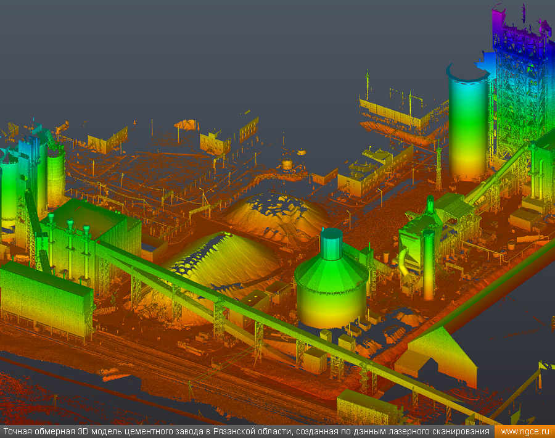Select the central green tank with conical roof
Image resolution: width=555 pixels, height=438 pixels.
(332, 290)
